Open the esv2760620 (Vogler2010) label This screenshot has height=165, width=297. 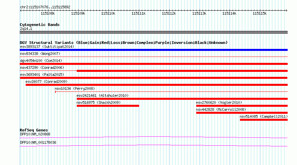[219, 102]
